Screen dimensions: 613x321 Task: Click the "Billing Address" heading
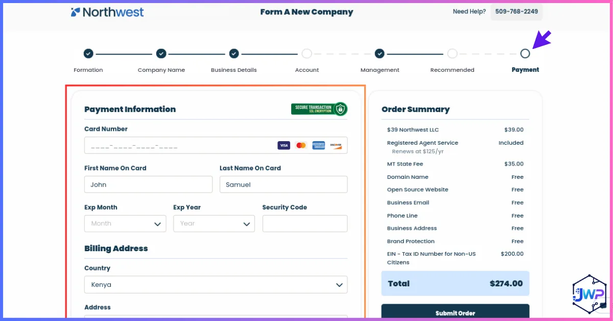click(116, 249)
